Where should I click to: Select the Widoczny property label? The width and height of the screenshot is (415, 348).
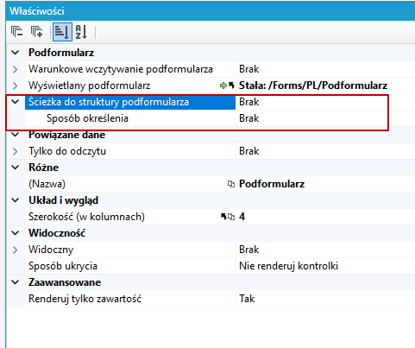51,250
